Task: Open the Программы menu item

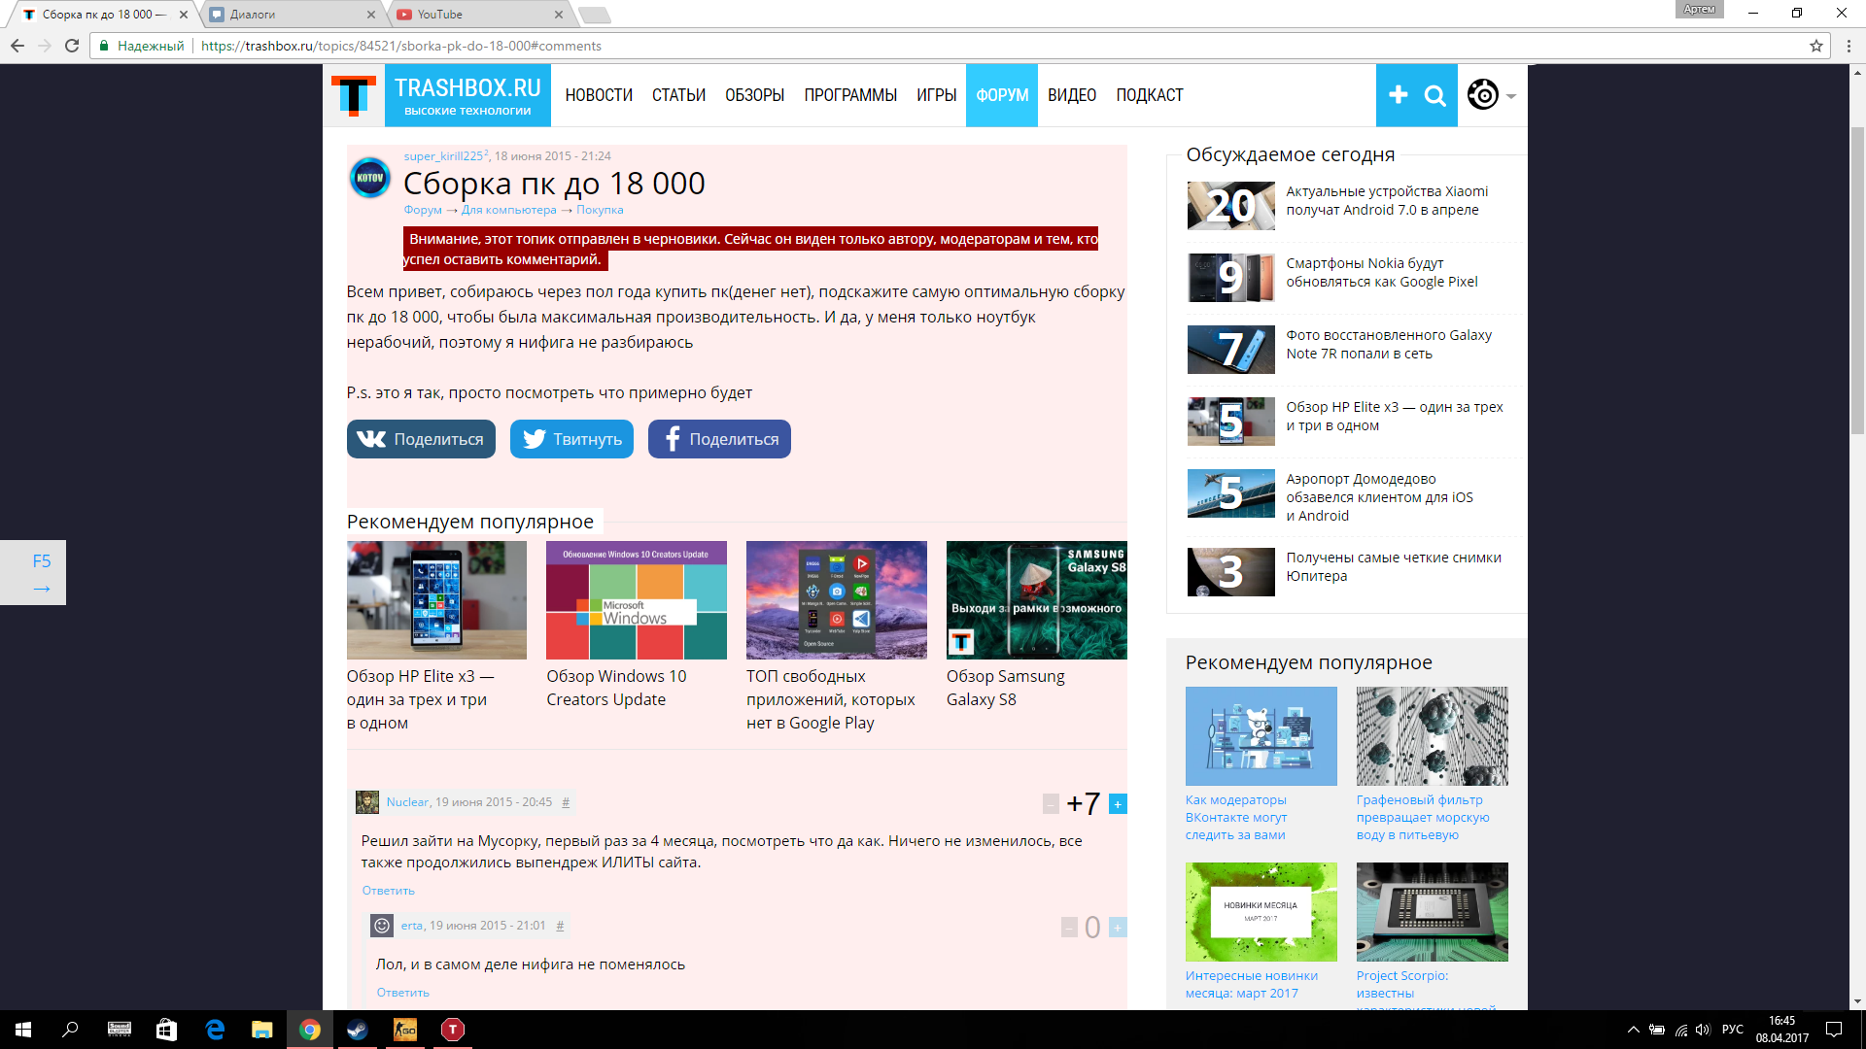Action: [850, 95]
